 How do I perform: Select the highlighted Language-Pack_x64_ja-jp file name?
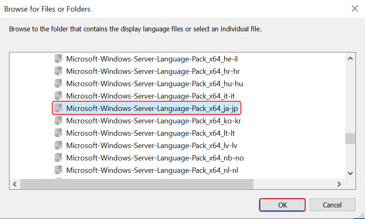pos(152,108)
